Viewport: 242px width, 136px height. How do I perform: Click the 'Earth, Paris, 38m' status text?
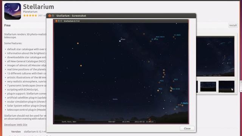click(69, 122)
